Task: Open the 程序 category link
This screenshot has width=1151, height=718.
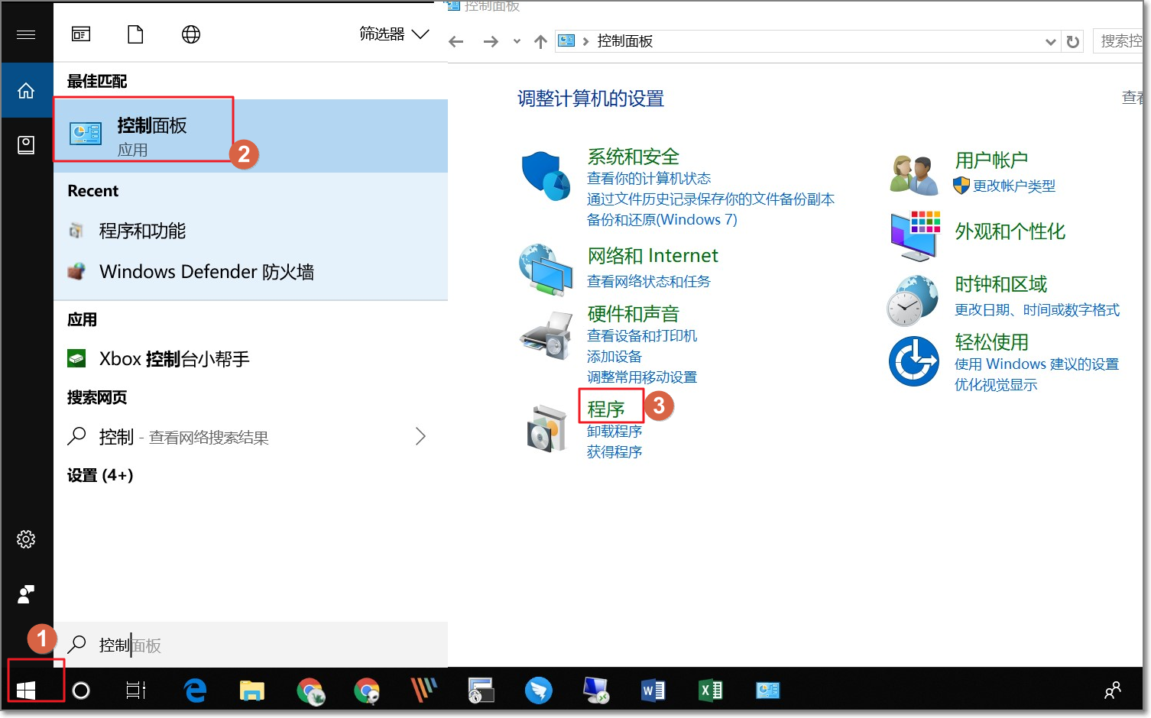Action: [x=606, y=409]
